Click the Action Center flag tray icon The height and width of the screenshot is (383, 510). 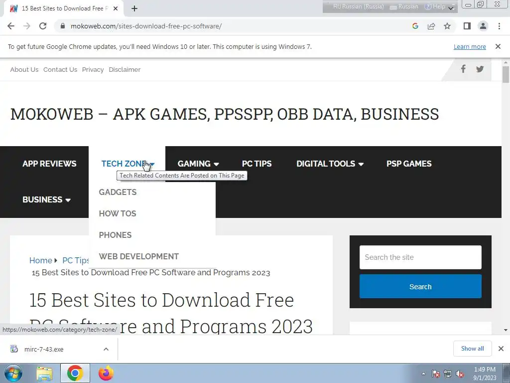436,374
